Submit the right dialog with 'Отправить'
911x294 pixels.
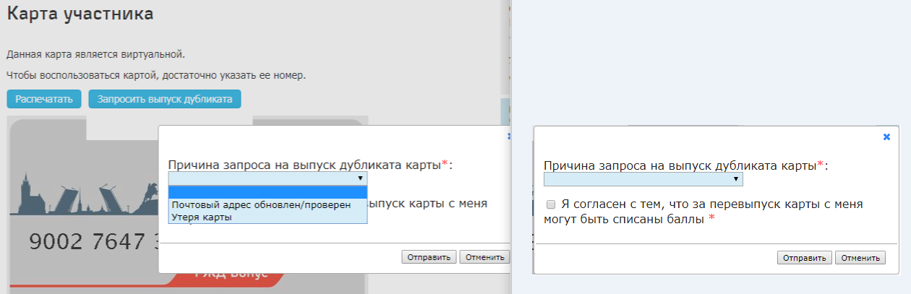click(804, 257)
